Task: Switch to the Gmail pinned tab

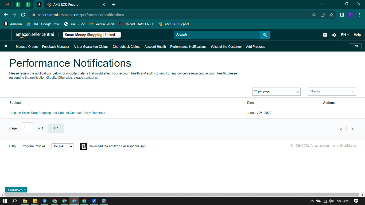Action: (7, 5)
